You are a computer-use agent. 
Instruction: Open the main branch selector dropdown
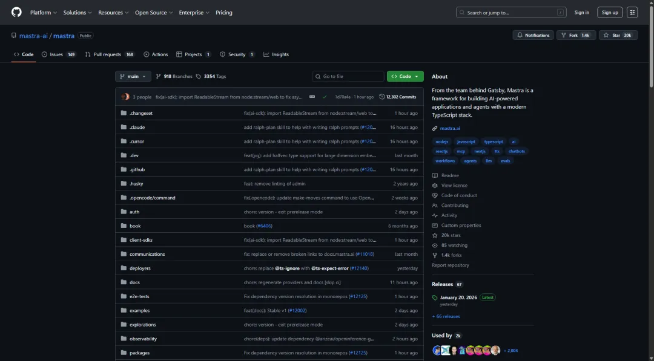click(133, 76)
